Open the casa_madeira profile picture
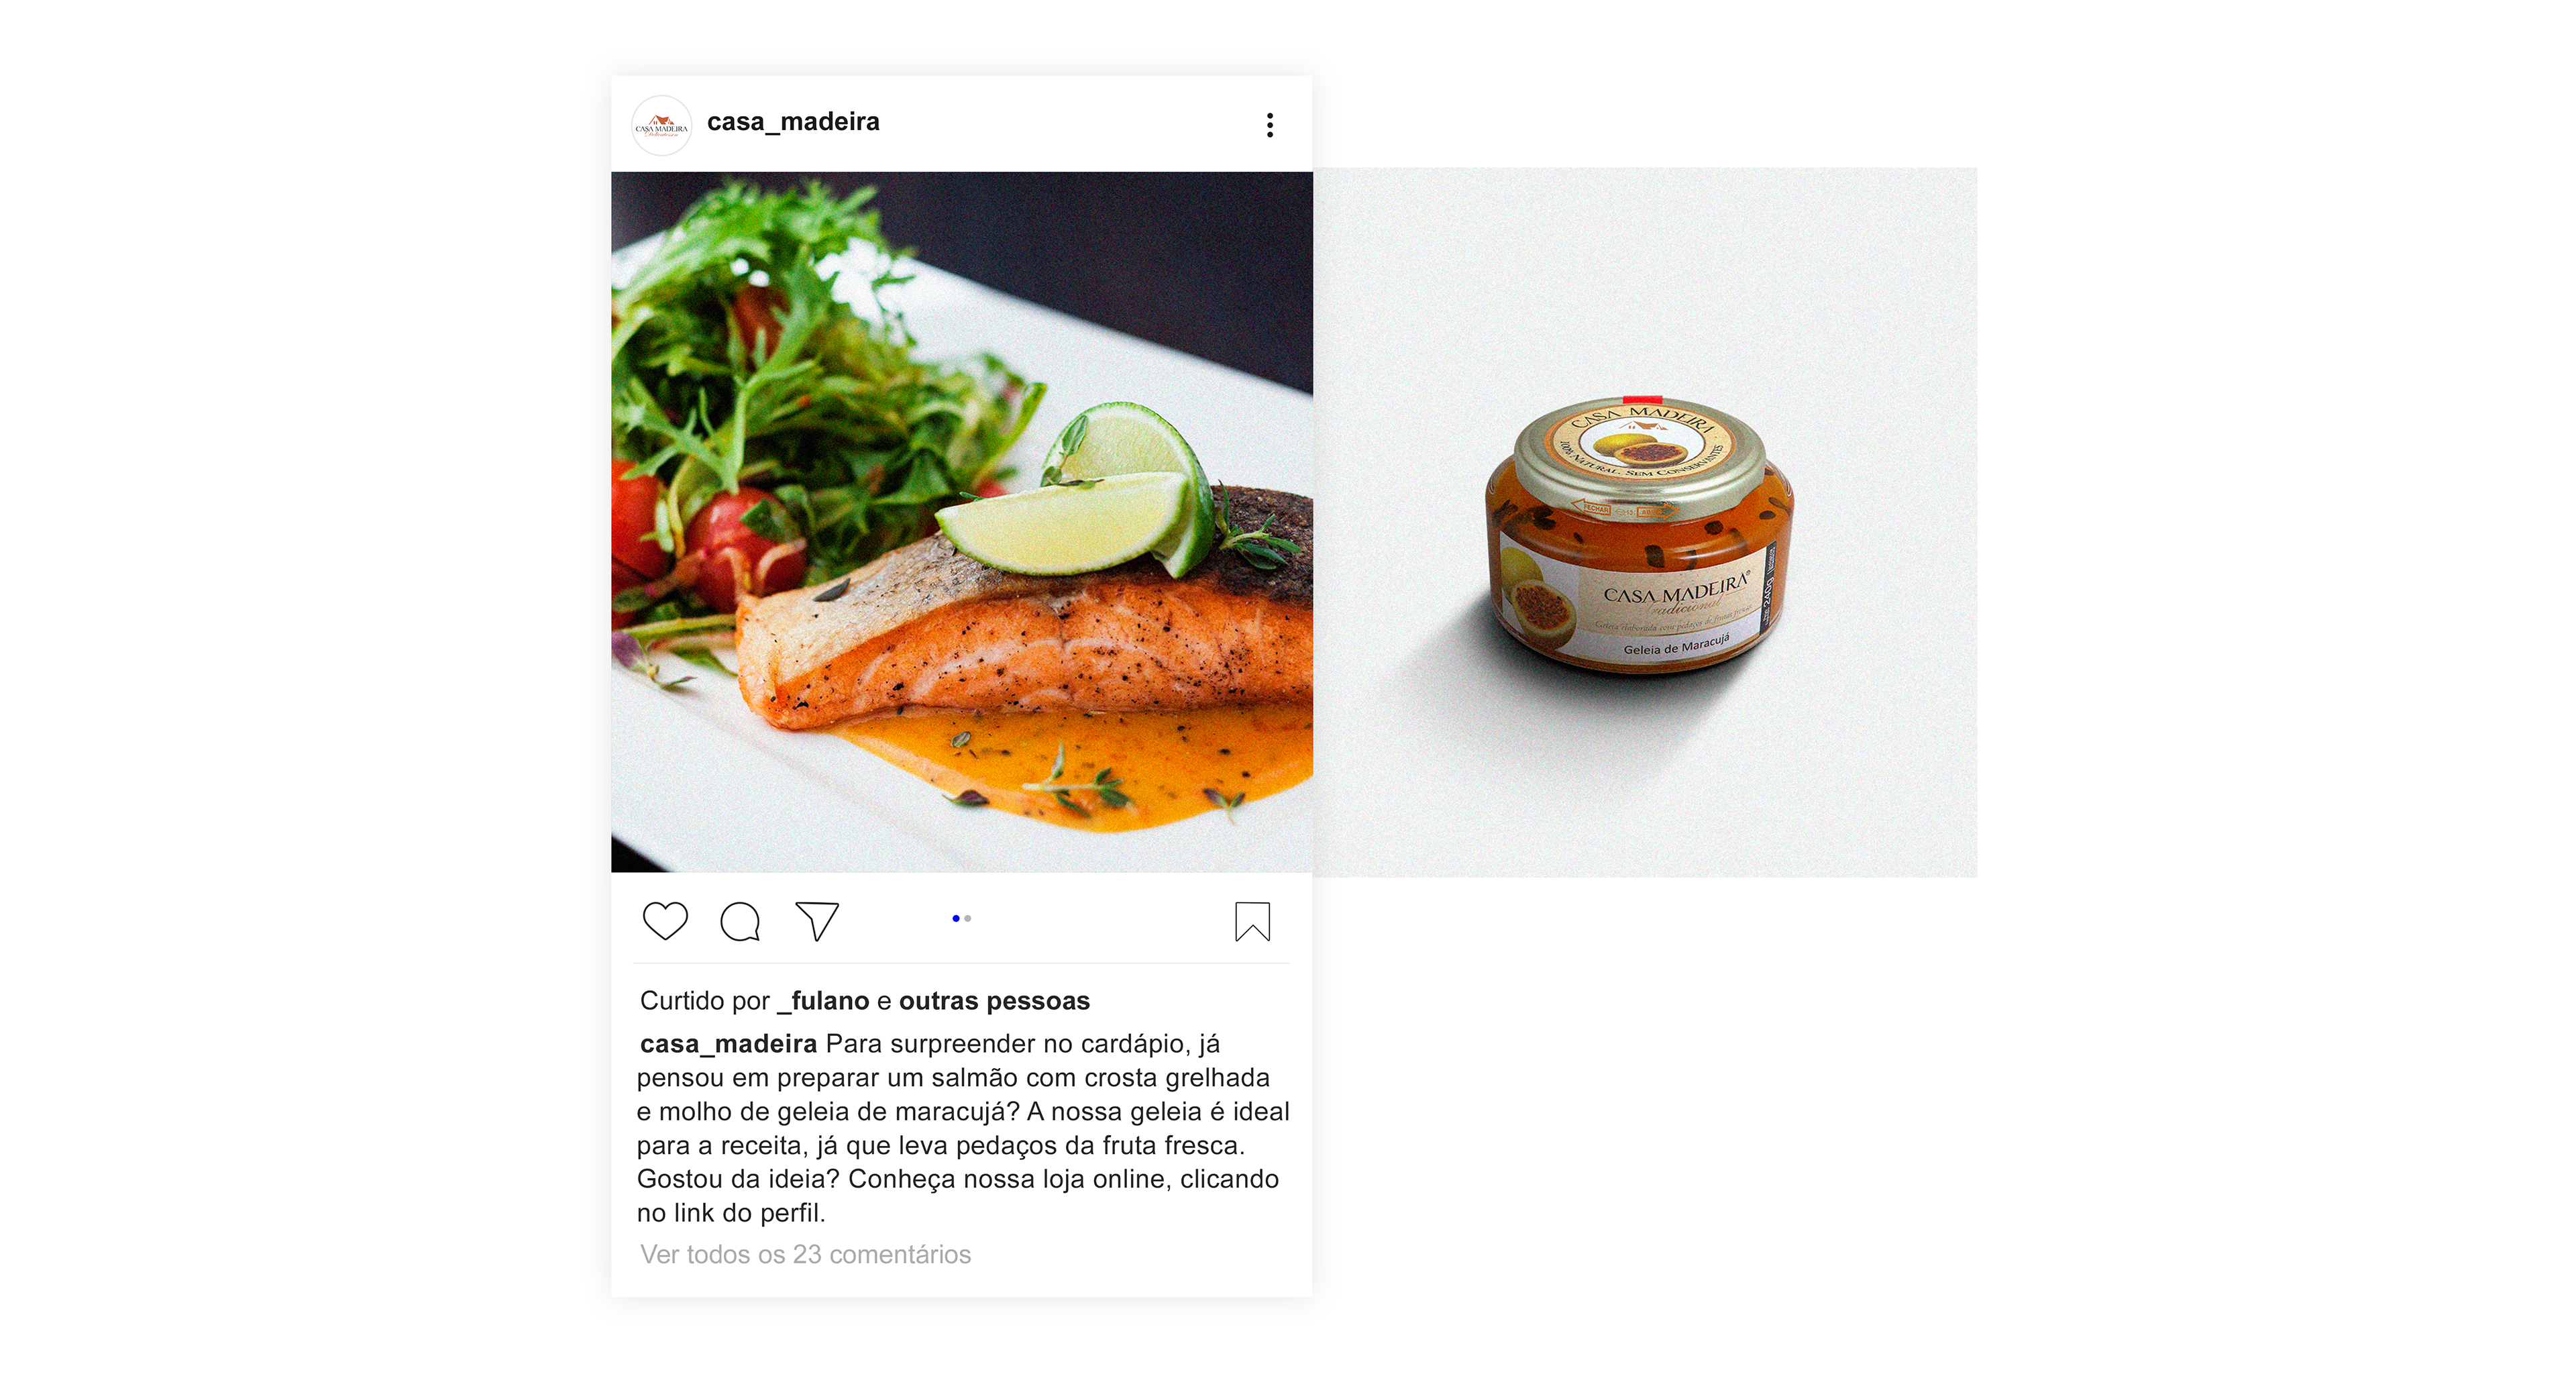2576x1374 pixels. (662, 126)
